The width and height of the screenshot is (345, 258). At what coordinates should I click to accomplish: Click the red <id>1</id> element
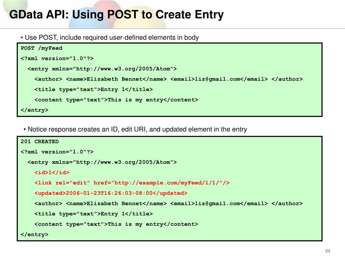click(x=52, y=172)
